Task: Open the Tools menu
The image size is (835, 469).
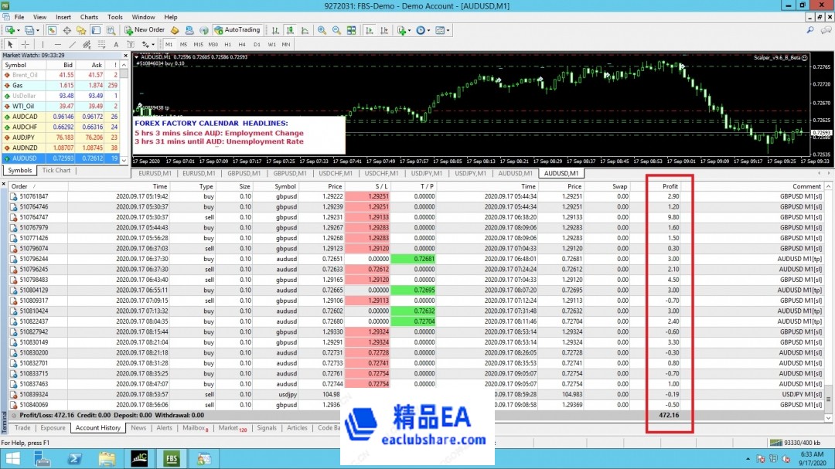Action: tap(115, 17)
